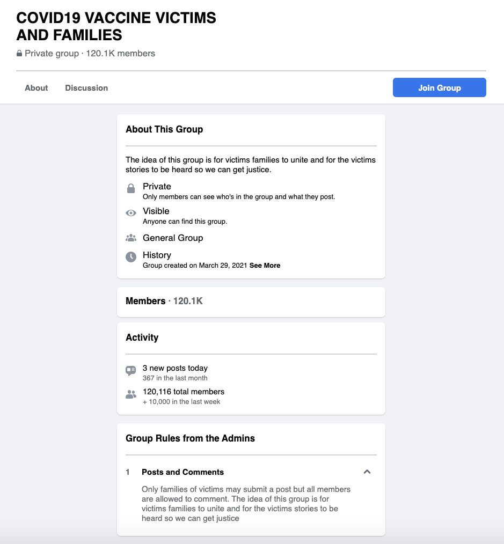
Task: Click the clock icon next to History
Action: tap(131, 257)
